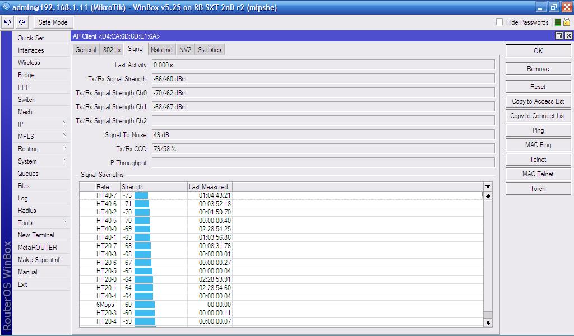Click the padlock icon near Hide Passwords
Screen dimensions: 574x336
click(x=566, y=22)
